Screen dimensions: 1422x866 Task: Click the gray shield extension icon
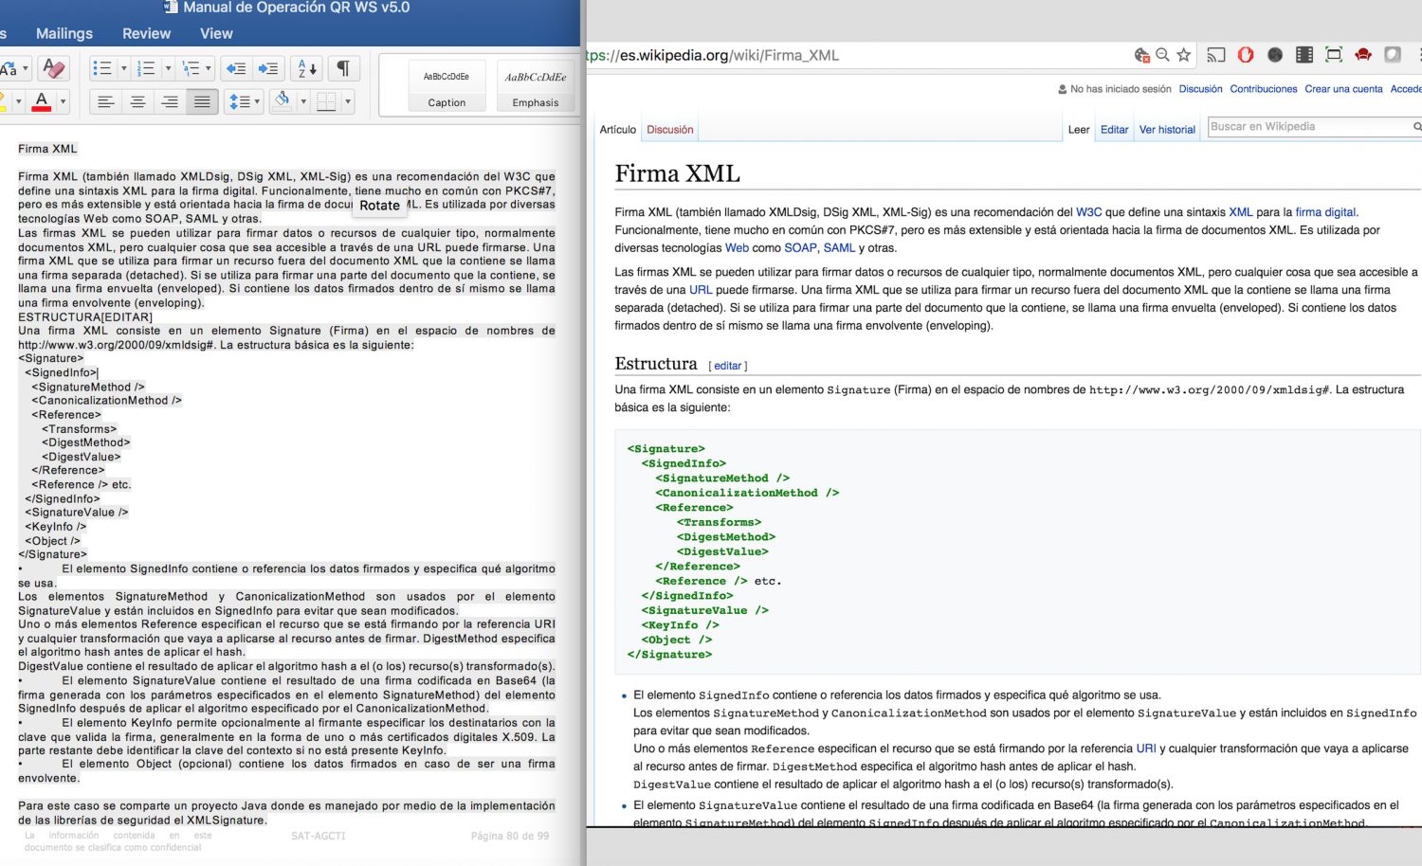click(x=1393, y=55)
